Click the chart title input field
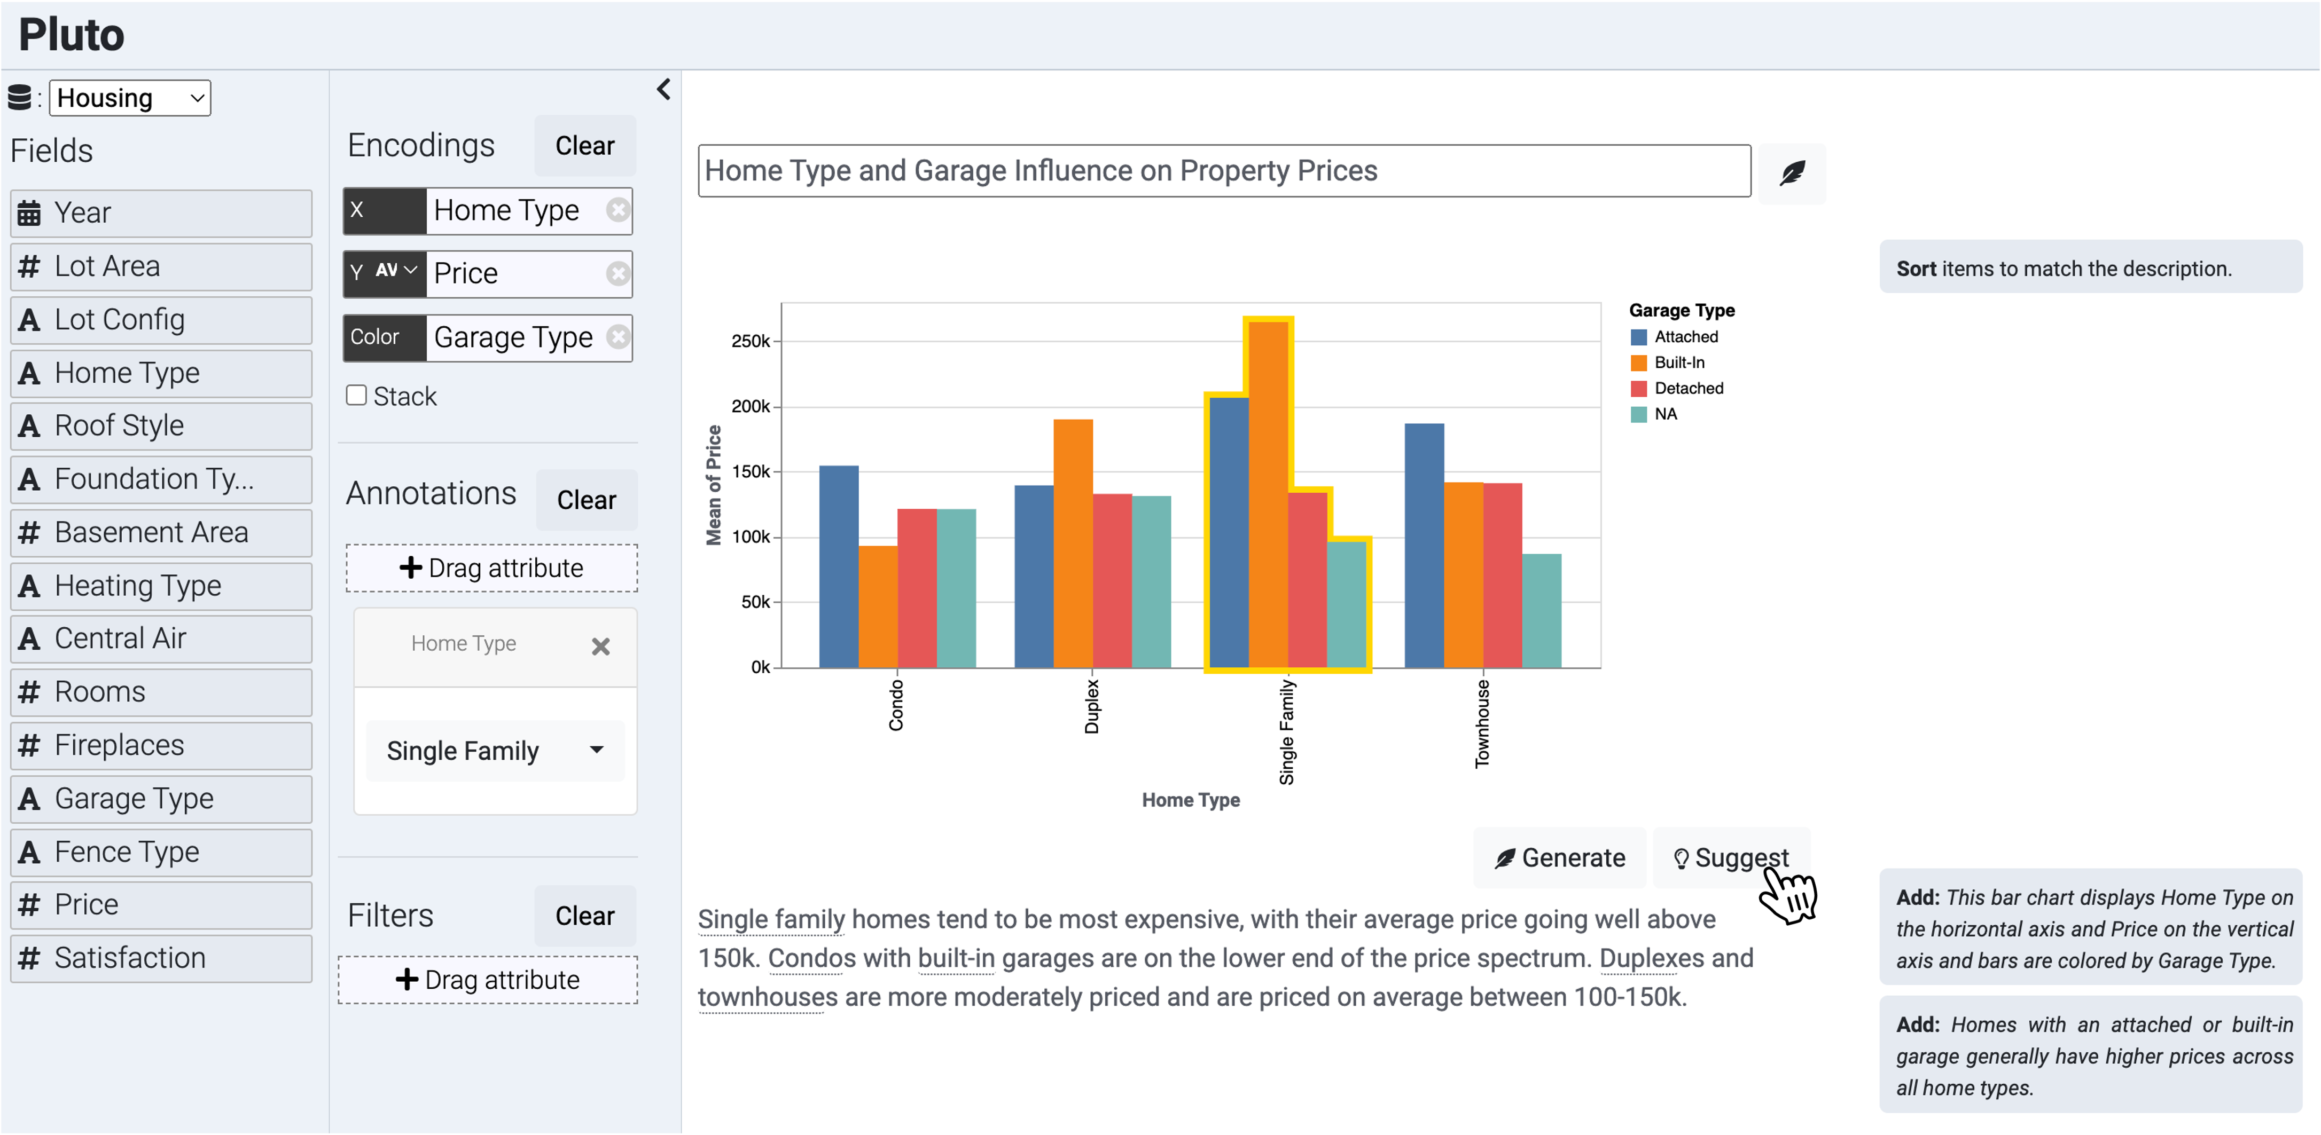 pos(1224,171)
